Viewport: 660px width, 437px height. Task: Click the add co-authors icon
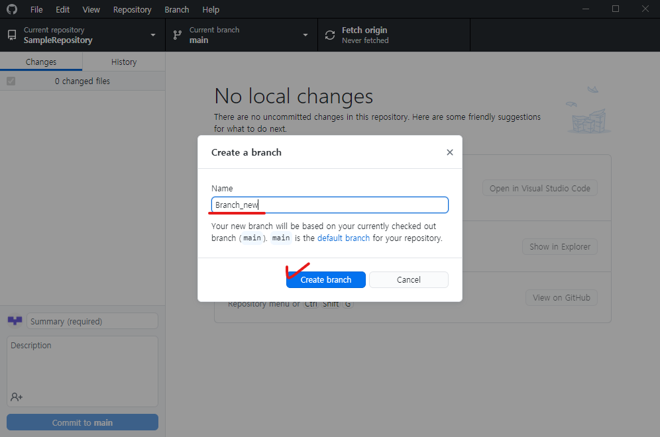click(17, 397)
